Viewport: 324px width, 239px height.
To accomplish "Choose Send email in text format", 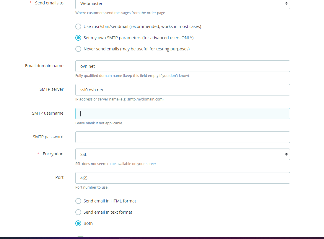I will point(78,212).
